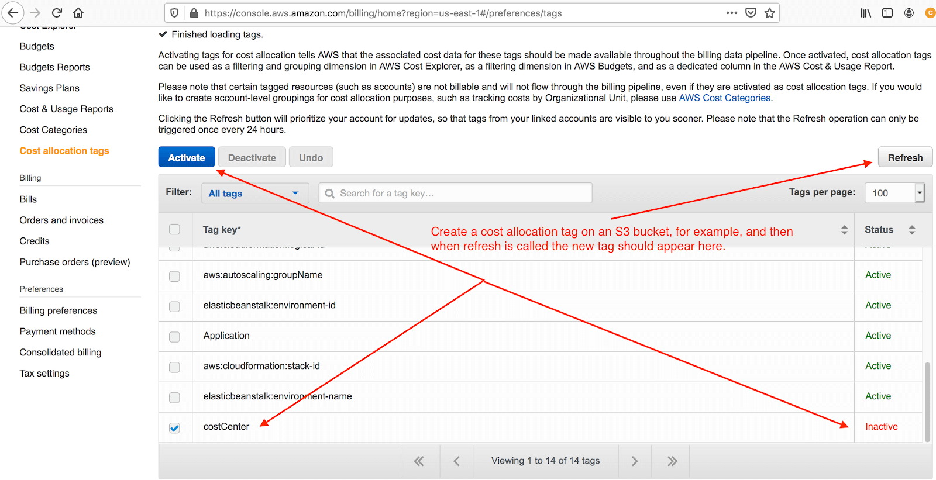
Task: Bookmark this page with the star icon
Action: [x=769, y=13]
